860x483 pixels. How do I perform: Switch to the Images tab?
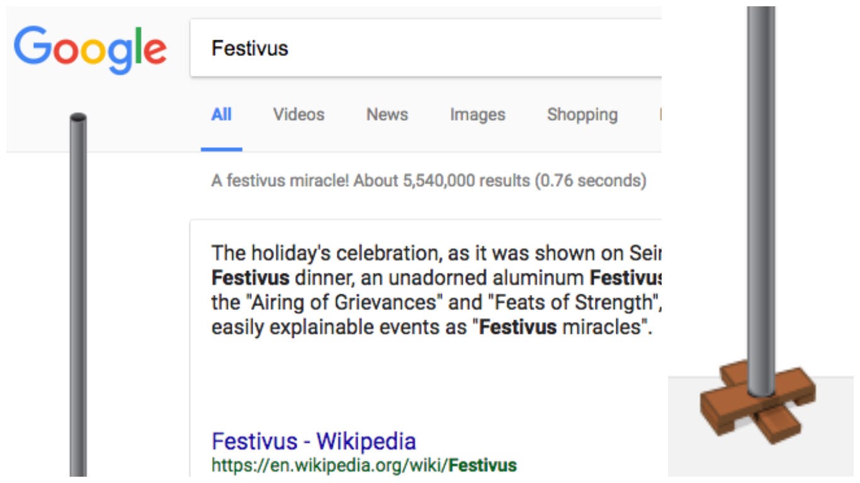tap(477, 114)
